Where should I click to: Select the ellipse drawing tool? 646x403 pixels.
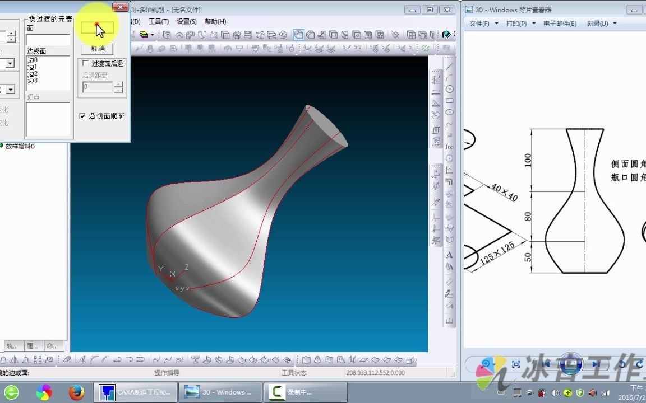[x=450, y=113]
